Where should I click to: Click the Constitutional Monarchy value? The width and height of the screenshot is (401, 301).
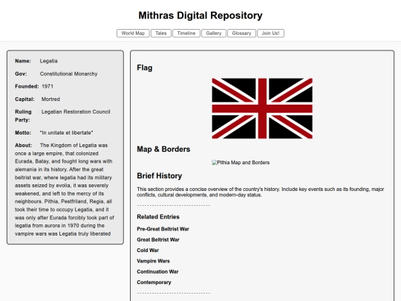(68, 74)
